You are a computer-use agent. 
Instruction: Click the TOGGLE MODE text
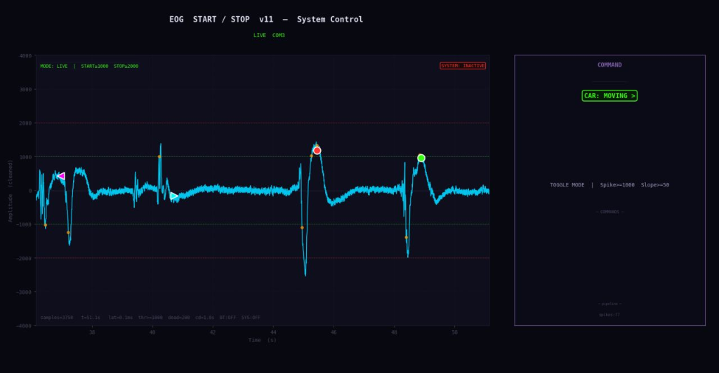(567, 185)
